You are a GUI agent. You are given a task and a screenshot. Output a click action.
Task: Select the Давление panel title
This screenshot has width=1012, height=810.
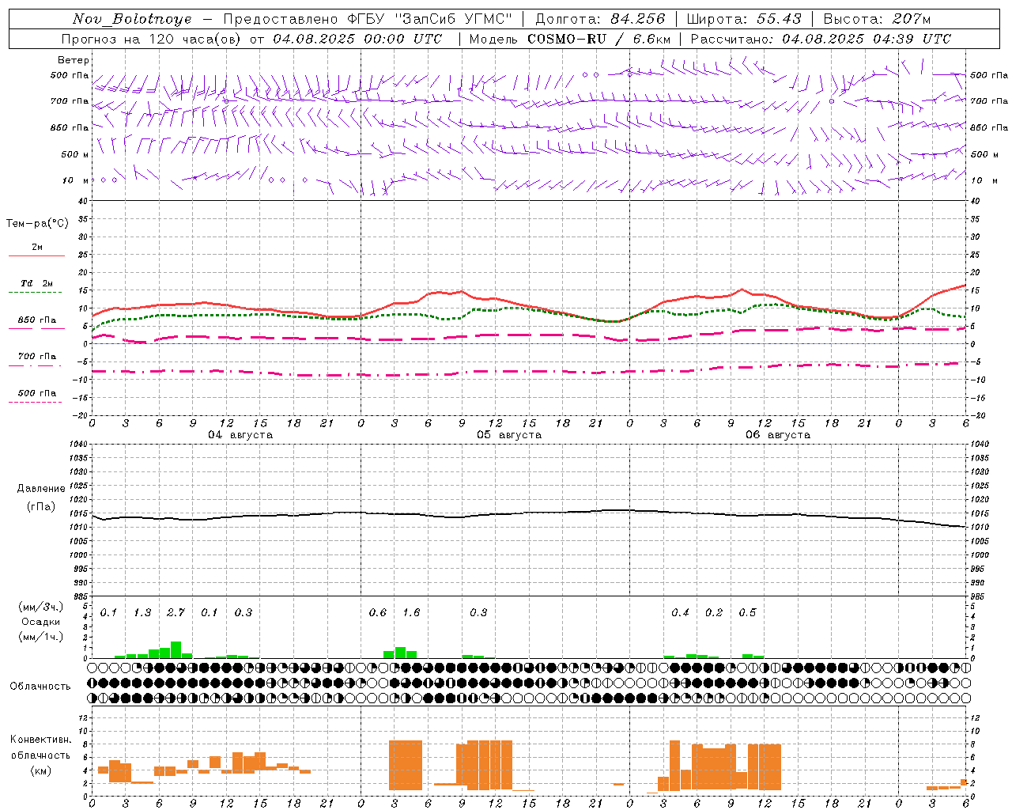click(41, 489)
